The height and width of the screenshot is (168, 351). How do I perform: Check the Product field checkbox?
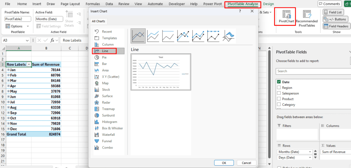click(x=279, y=99)
